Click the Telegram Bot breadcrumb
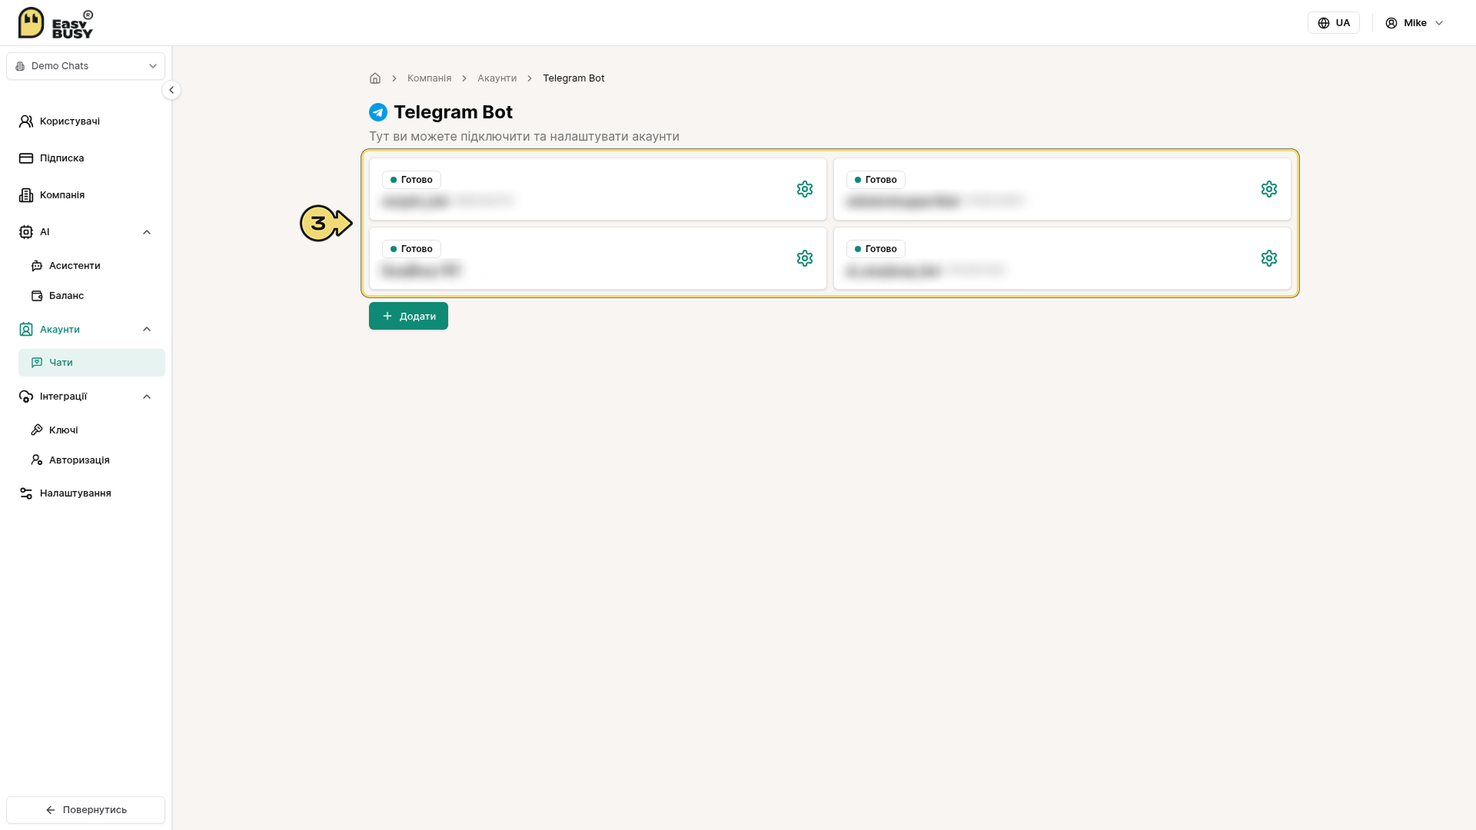 573,78
